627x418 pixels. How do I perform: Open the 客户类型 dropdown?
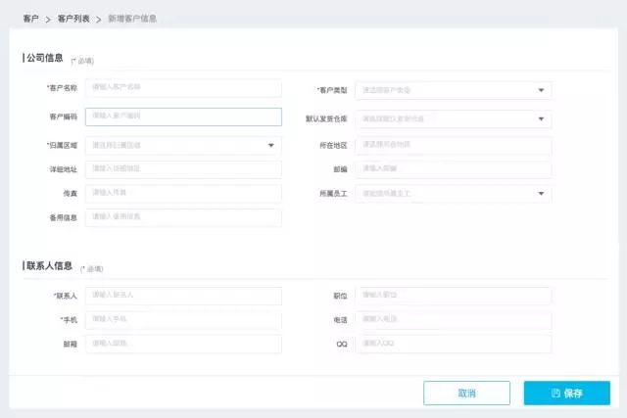453,90
